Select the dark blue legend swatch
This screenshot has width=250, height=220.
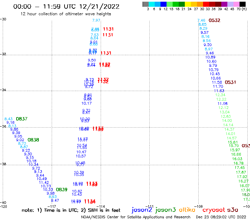(164, 4)
